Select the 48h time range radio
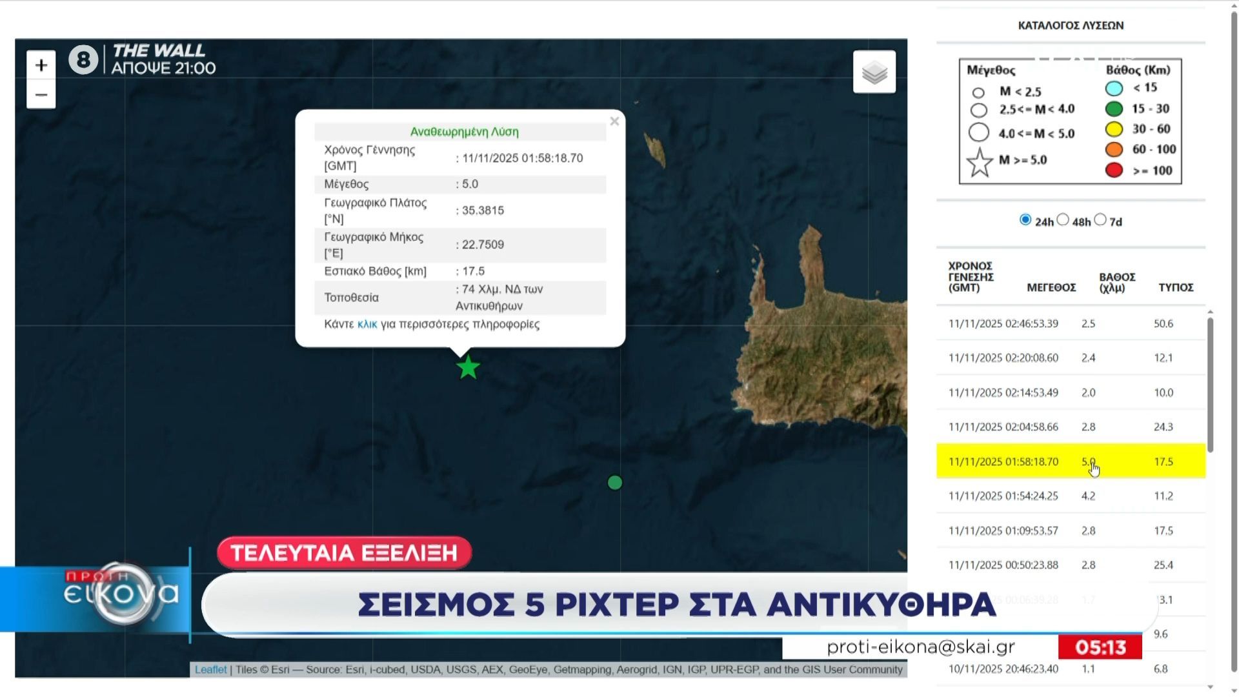Viewport: 1239px width, 697px height. (x=1063, y=219)
